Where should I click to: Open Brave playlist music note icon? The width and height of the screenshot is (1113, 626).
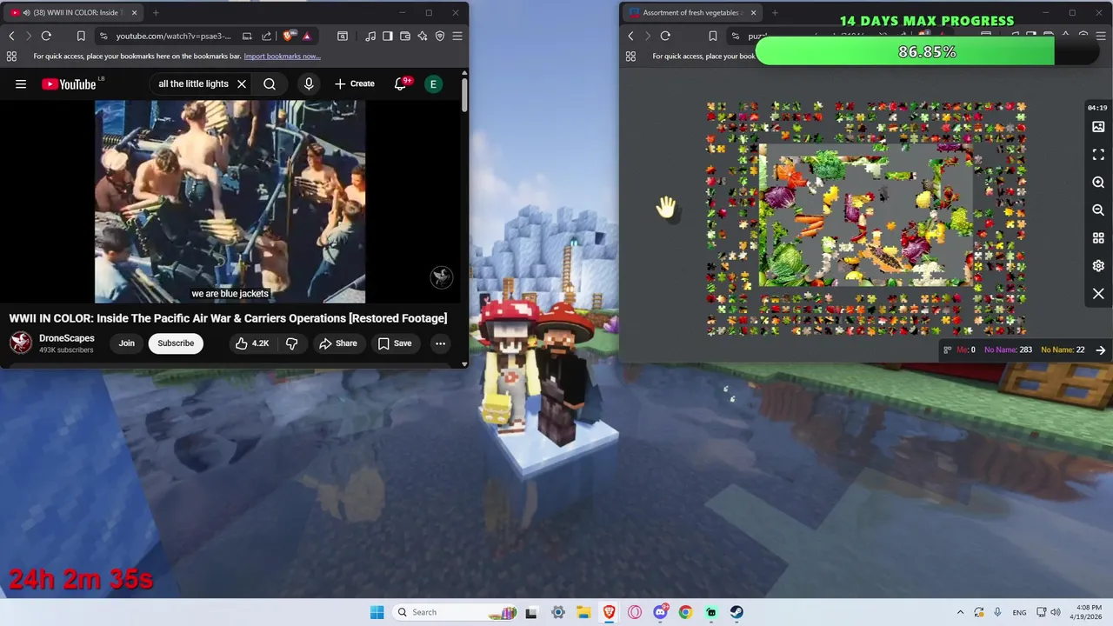tap(371, 36)
